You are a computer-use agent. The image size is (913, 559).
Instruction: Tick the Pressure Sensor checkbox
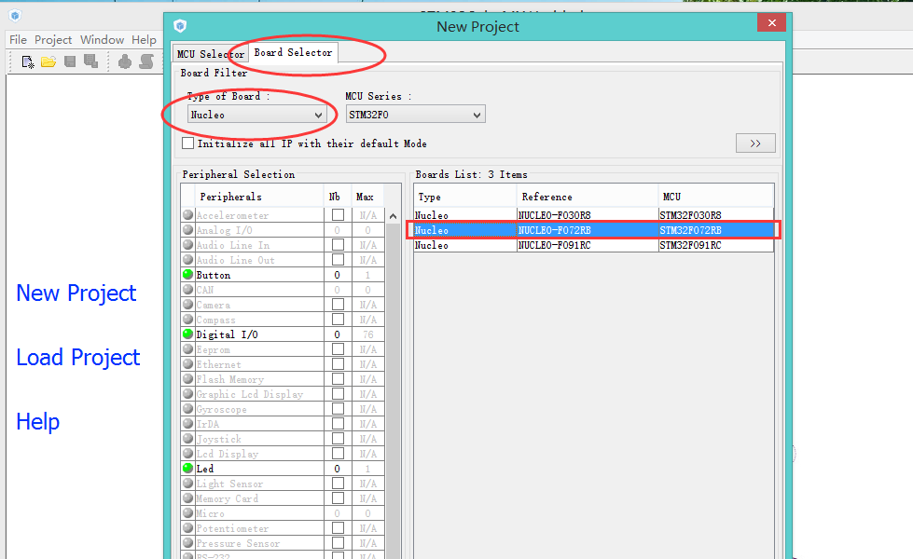click(338, 543)
